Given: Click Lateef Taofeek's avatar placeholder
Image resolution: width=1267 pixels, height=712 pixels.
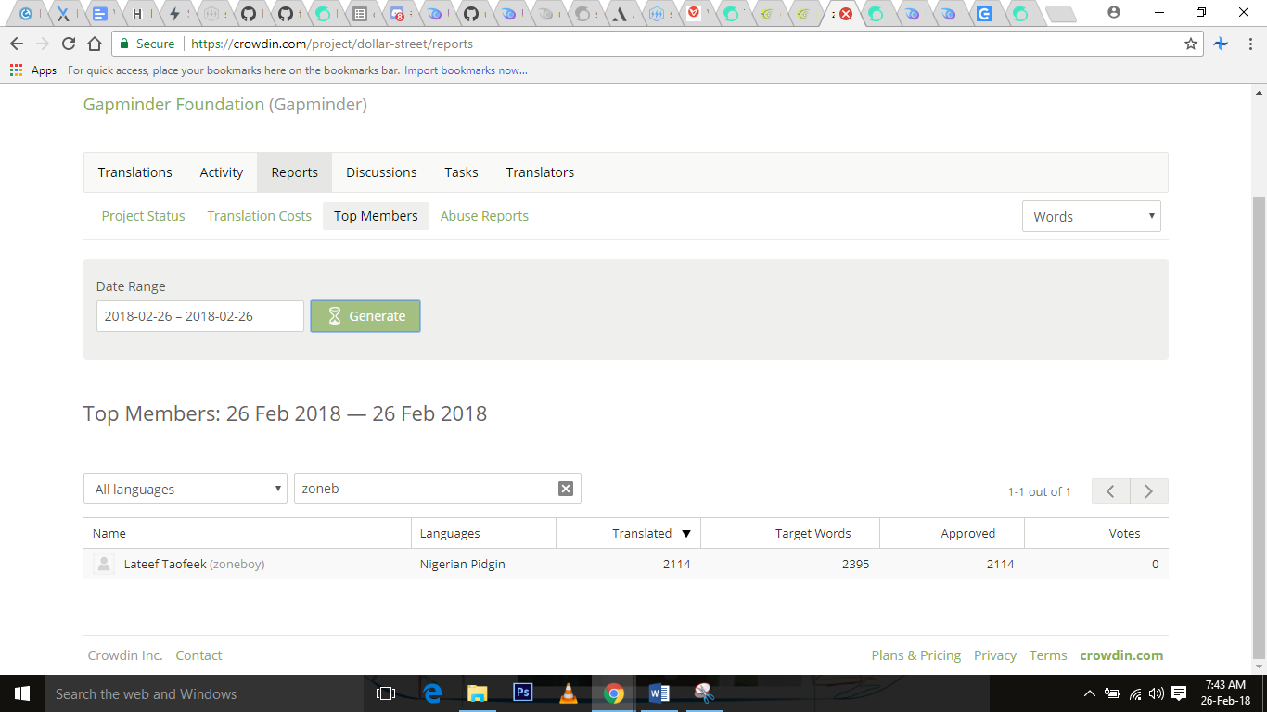Looking at the screenshot, I should coord(104,564).
